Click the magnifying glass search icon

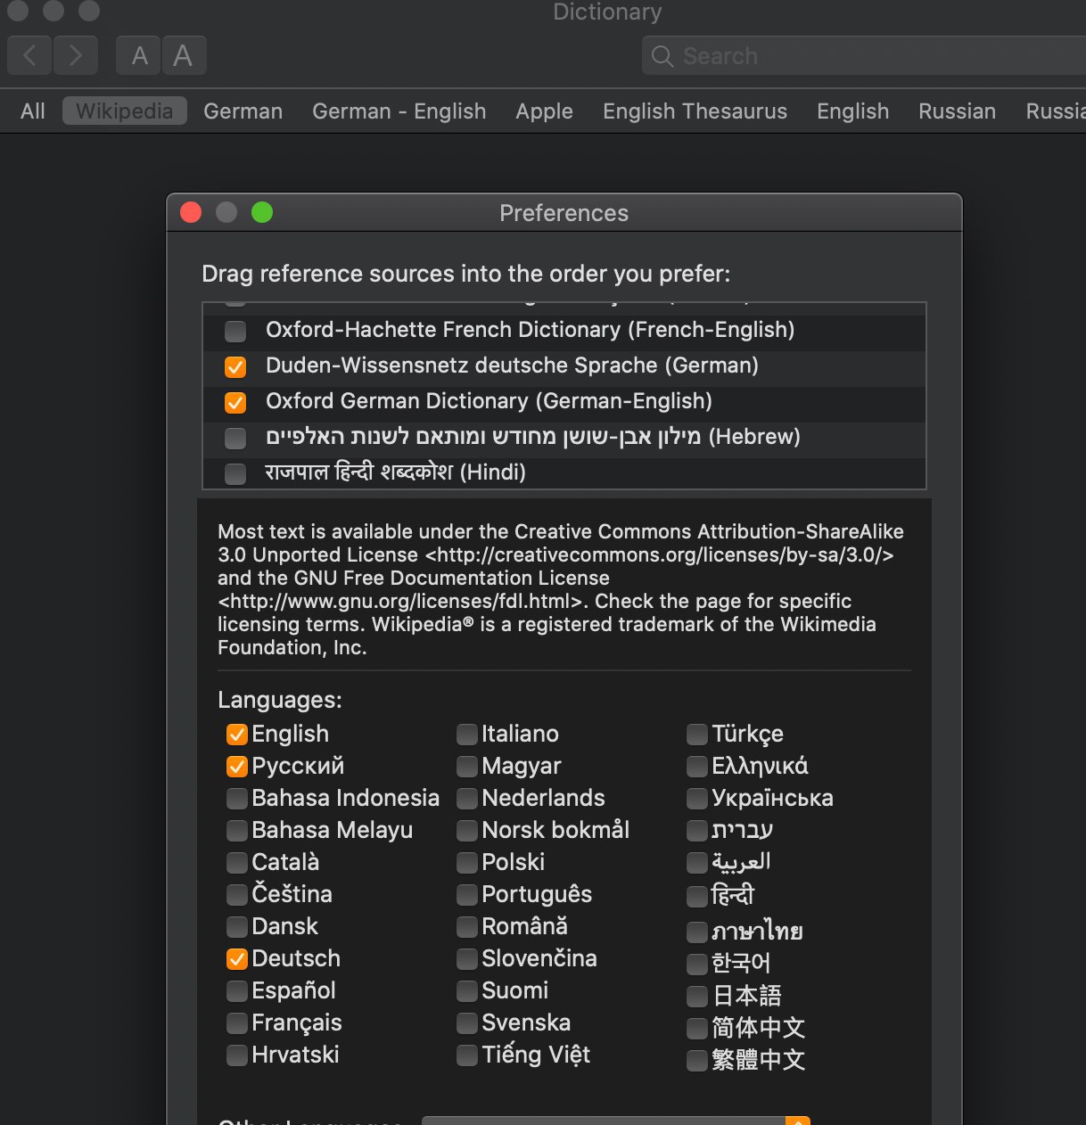(662, 56)
